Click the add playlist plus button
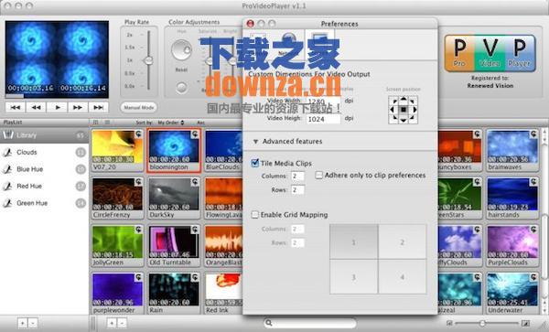Viewport: 549px width, 332px height. click(22, 323)
